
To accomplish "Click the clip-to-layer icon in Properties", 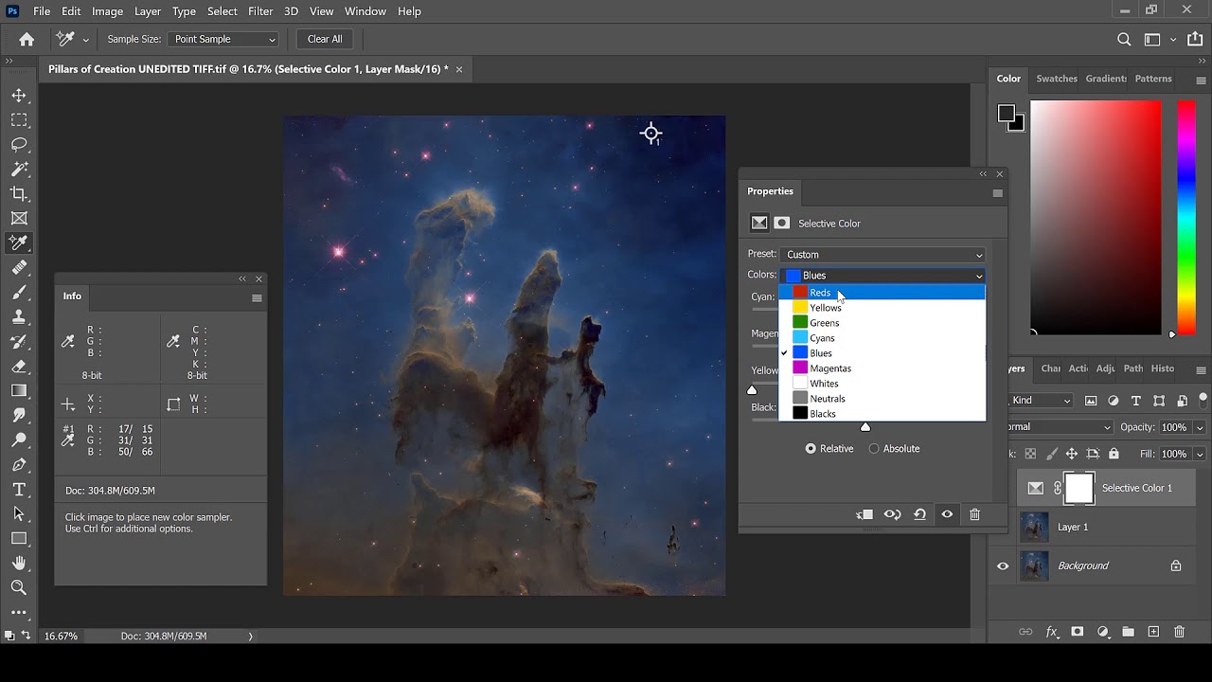I will click(864, 514).
